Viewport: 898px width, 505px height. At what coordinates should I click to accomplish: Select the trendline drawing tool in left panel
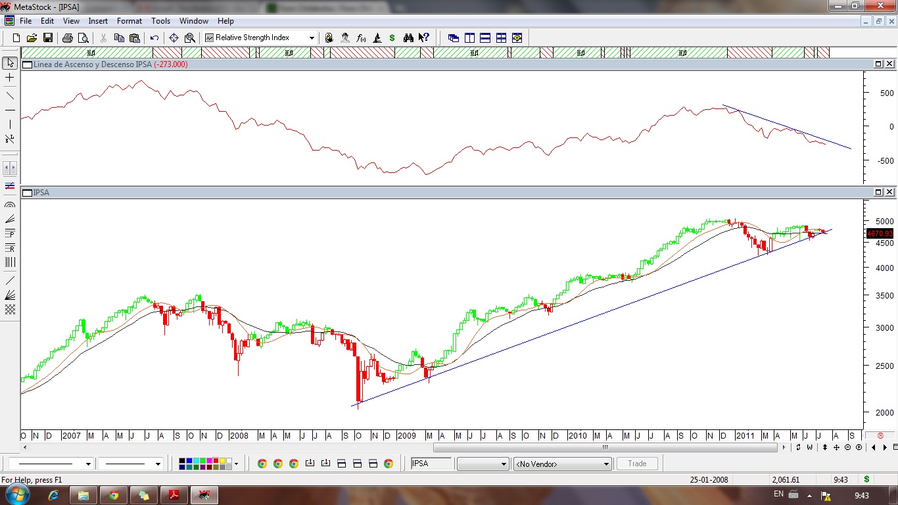(x=10, y=96)
